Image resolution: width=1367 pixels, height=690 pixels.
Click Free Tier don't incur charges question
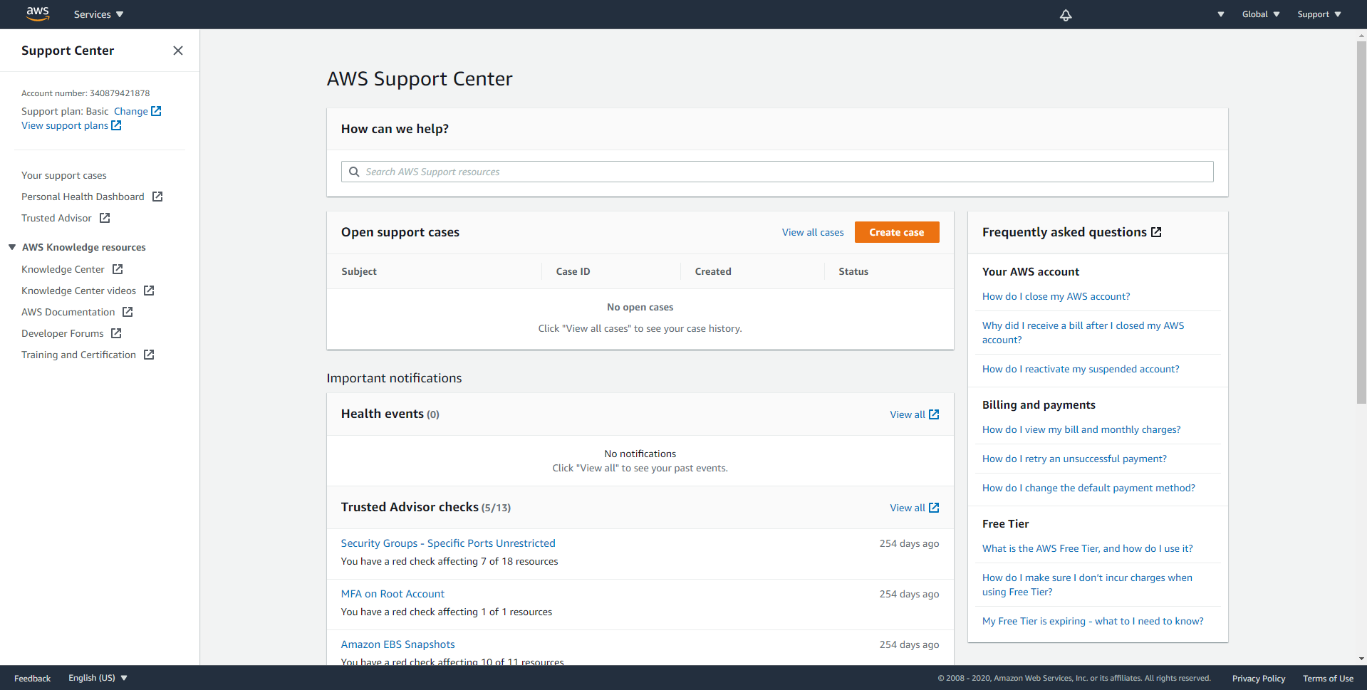pyautogui.click(x=1087, y=585)
